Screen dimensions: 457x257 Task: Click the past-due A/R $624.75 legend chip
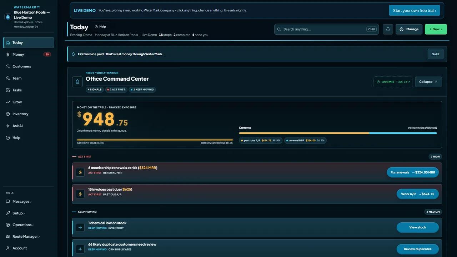261,141
